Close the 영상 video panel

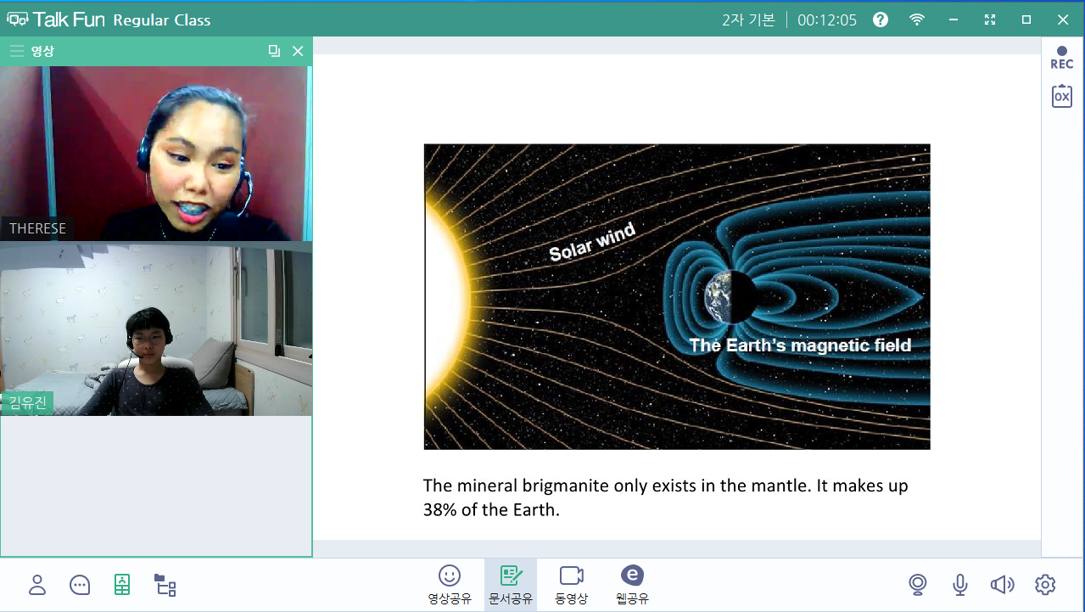[298, 51]
